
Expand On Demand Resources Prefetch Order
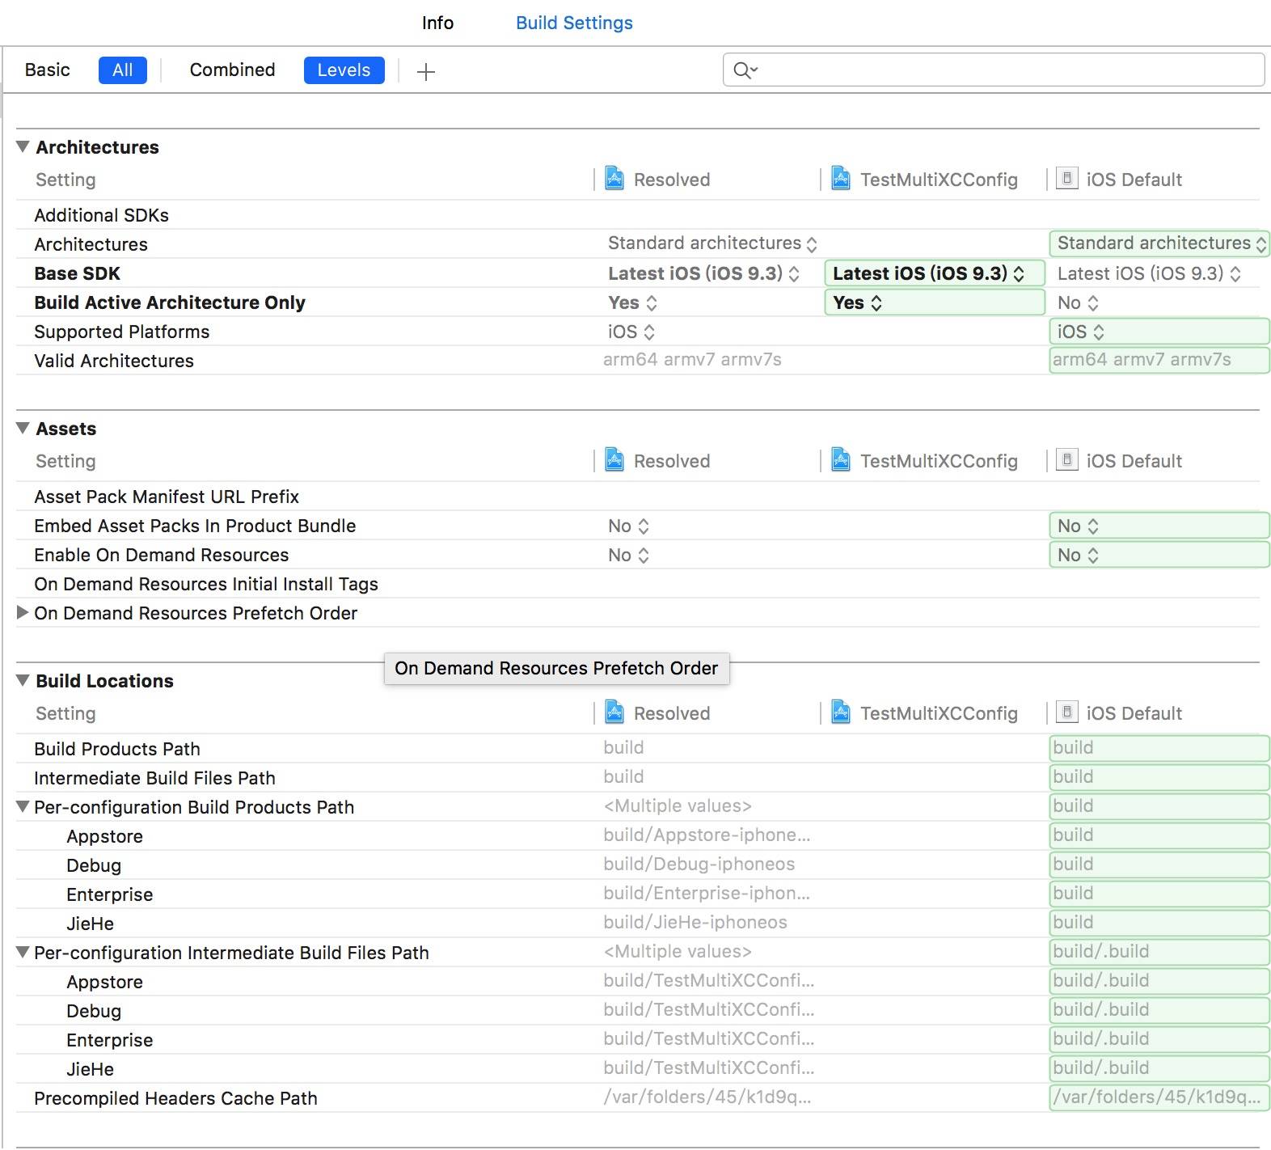23,613
